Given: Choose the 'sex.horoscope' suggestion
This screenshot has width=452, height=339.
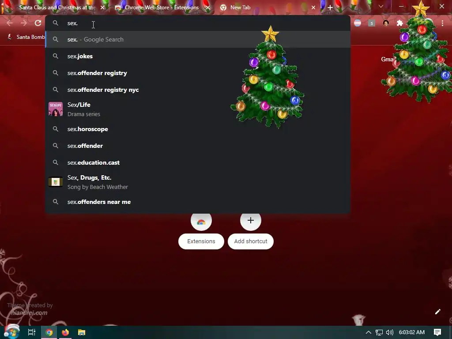Looking at the screenshot, I should tap(198, 129).
